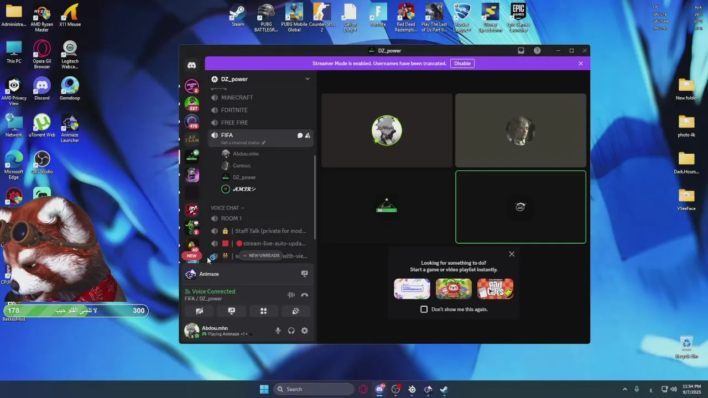
Task: Select the FIFA voice channel
Action: click(x=260, y=138)
